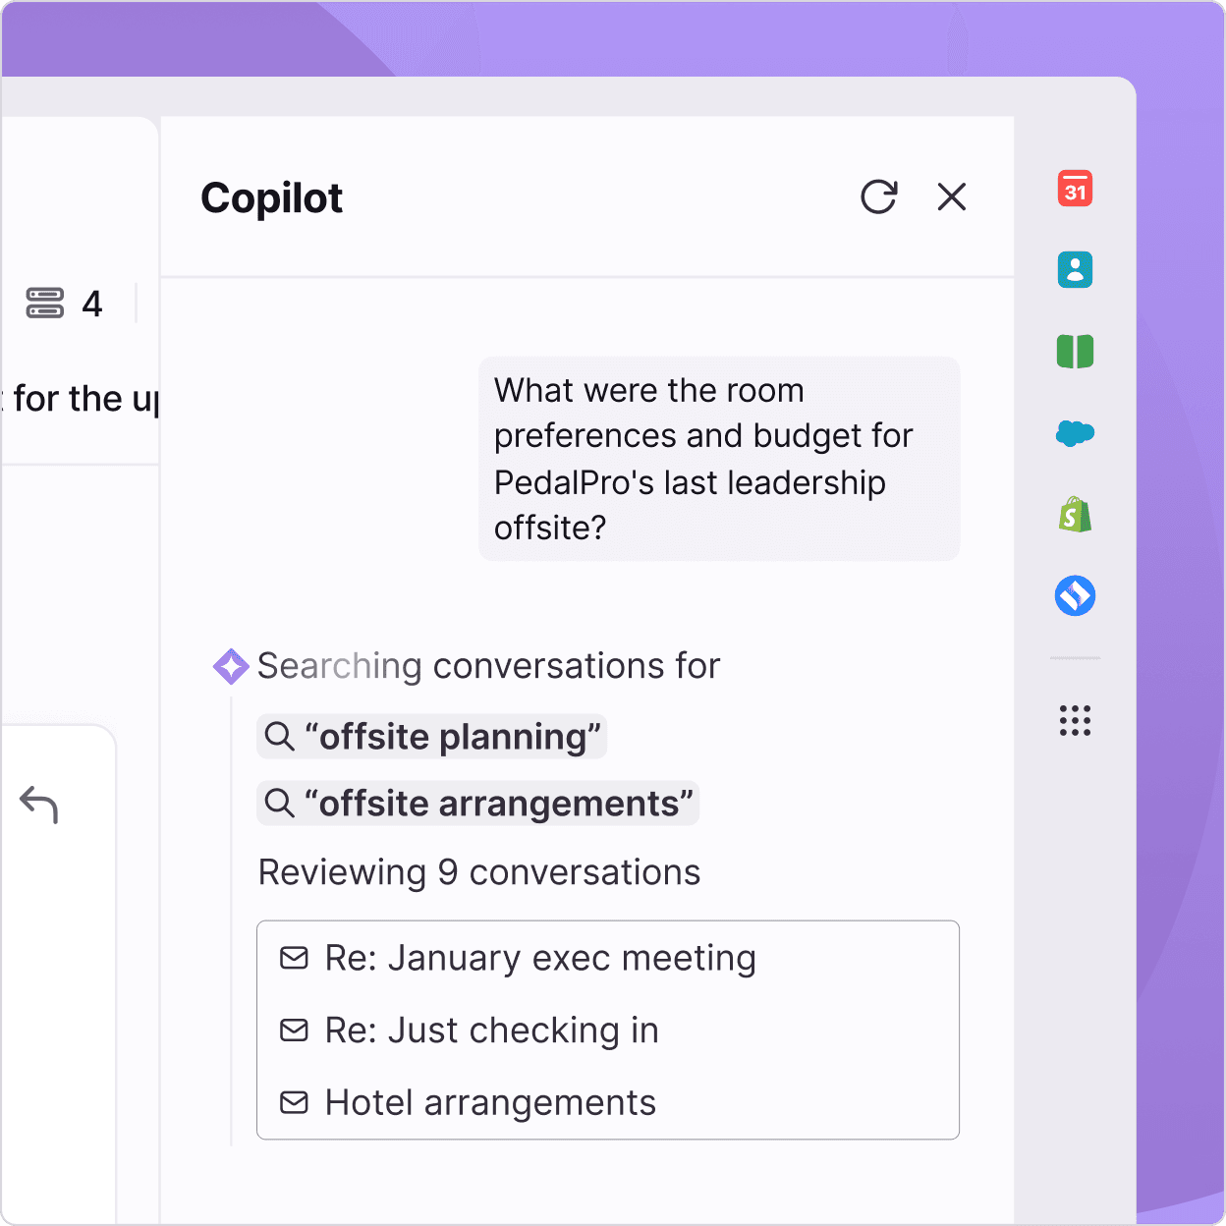Screen dimensions: 1226x1226
Task: Open the green book app icon
Action: tap(1075, 351)
